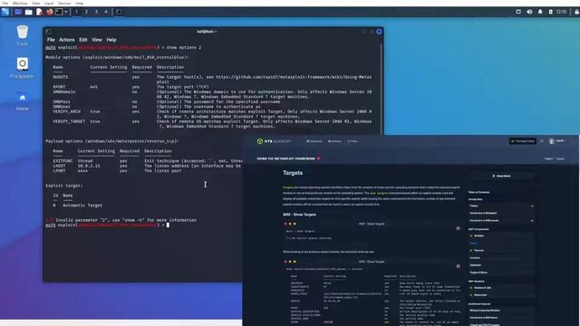Image resolution: width=580 pixels, height=326 pixels.
Task: Open the VirtualBox Input menu
Action: (49, 3)
